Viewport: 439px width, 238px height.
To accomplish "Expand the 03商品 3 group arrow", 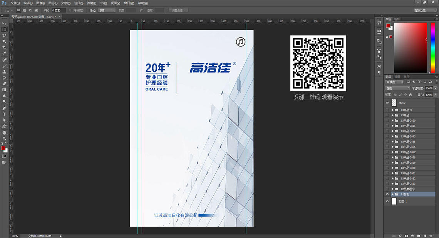I will 393,110.
